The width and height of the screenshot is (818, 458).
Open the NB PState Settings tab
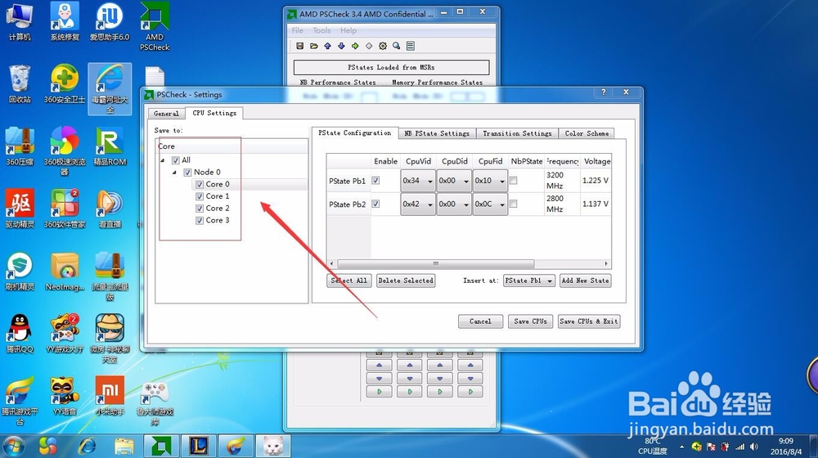pos(437,133)
